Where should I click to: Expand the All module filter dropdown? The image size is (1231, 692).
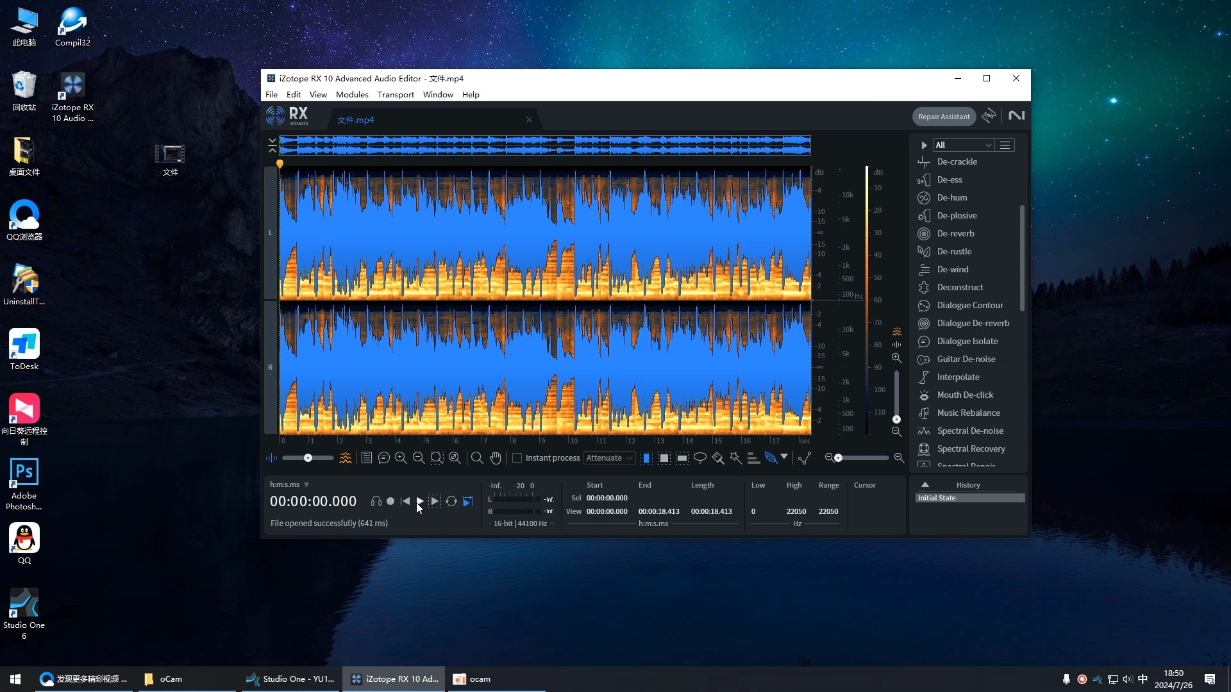point(963,145)
